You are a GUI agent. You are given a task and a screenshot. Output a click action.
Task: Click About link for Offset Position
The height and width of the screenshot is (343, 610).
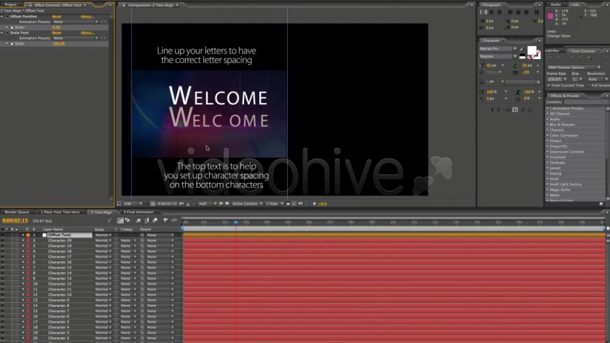[x=87, y=17]
